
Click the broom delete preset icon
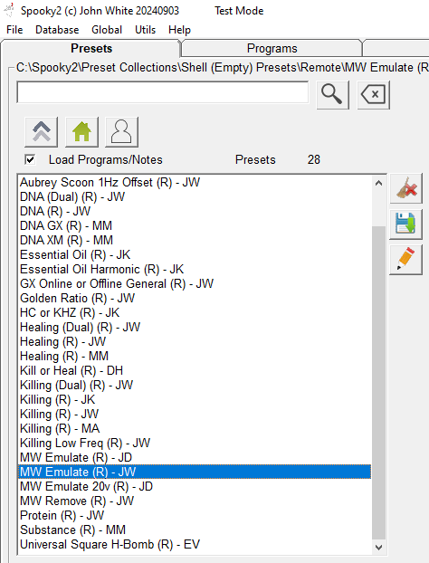(406, 188)
